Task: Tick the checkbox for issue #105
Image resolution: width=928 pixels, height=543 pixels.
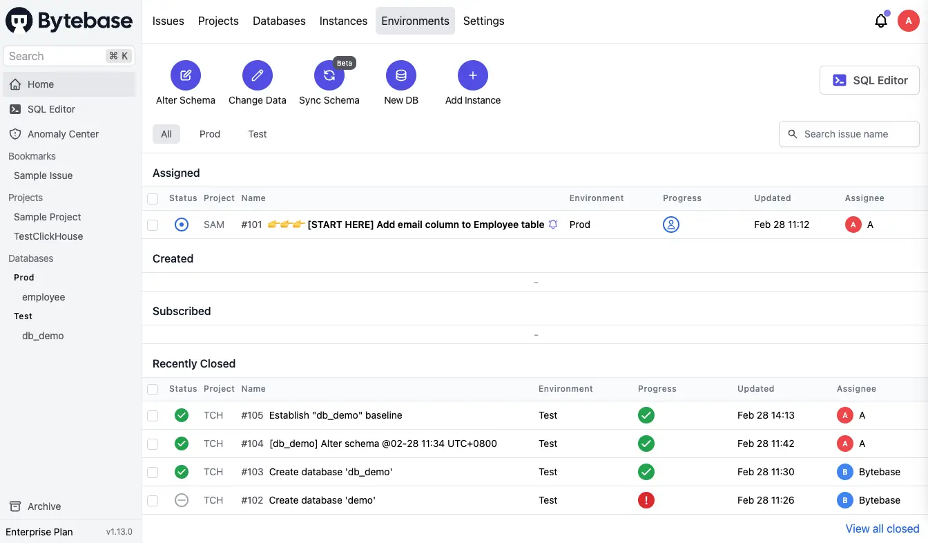Action: tap(153, 416)
